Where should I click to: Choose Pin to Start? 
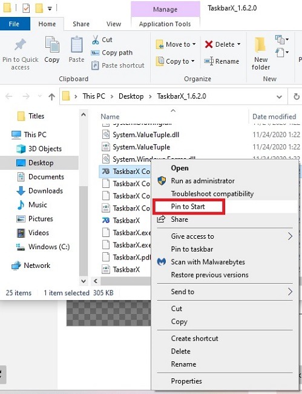[188, 207]
